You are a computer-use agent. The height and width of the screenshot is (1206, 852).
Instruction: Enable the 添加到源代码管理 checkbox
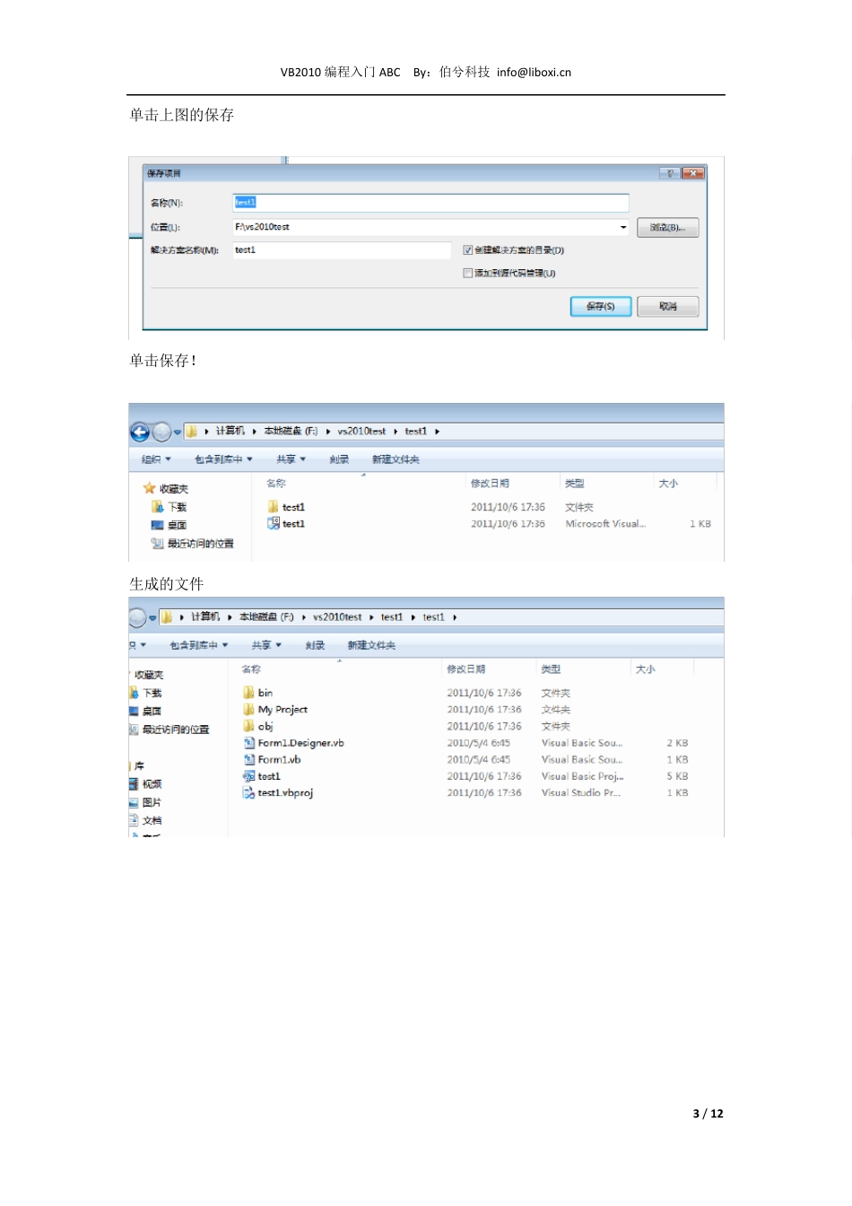point(467,273)
